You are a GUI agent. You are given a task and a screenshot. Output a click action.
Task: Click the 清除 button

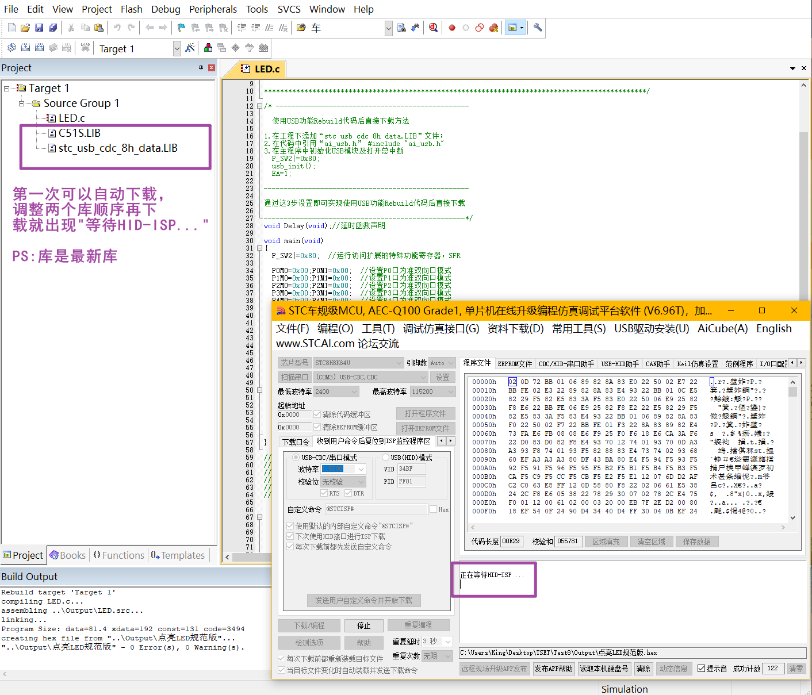(x=643, y=669)
